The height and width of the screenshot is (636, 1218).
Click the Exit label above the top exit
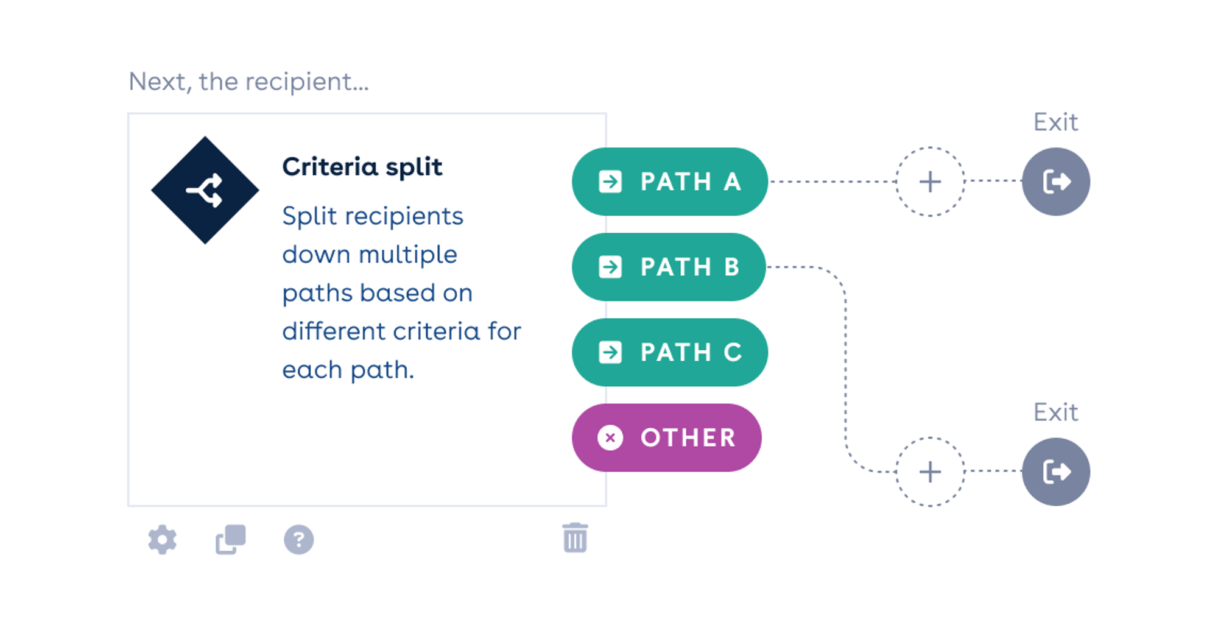1055,122
